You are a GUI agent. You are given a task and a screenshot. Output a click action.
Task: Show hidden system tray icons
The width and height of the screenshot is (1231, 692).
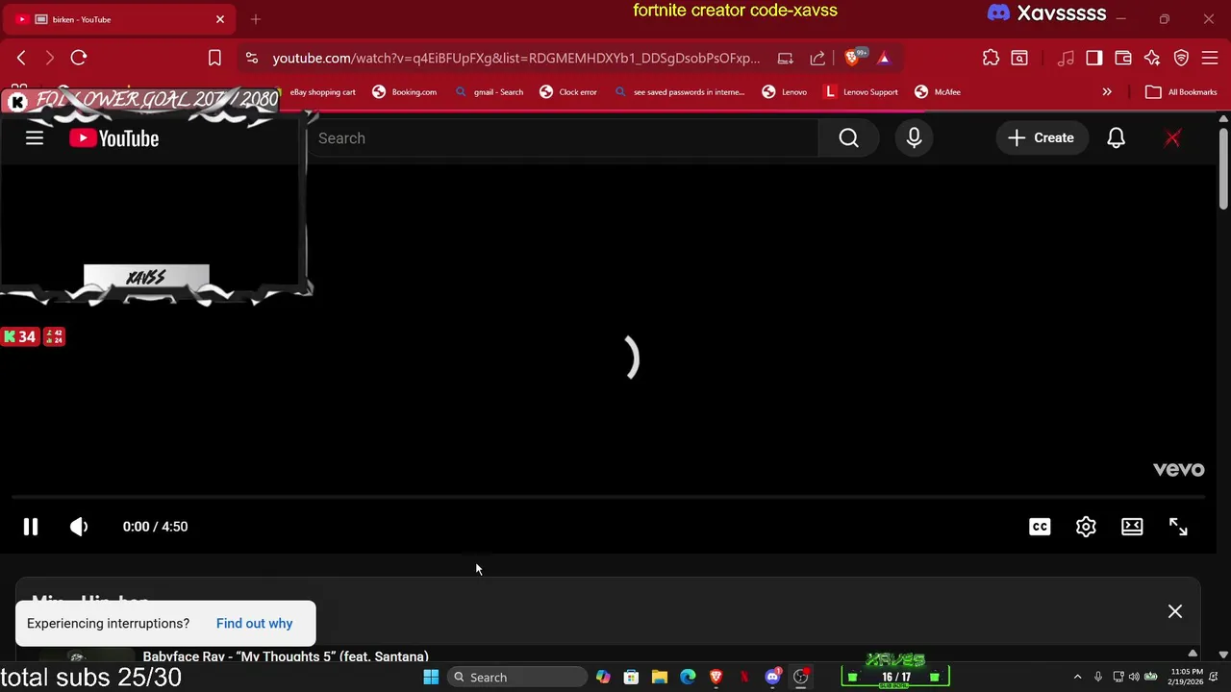[x=1077, y=678]
